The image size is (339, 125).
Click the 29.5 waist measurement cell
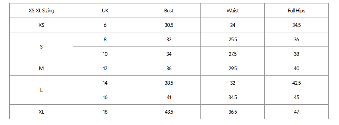click(x=233, y=69)
